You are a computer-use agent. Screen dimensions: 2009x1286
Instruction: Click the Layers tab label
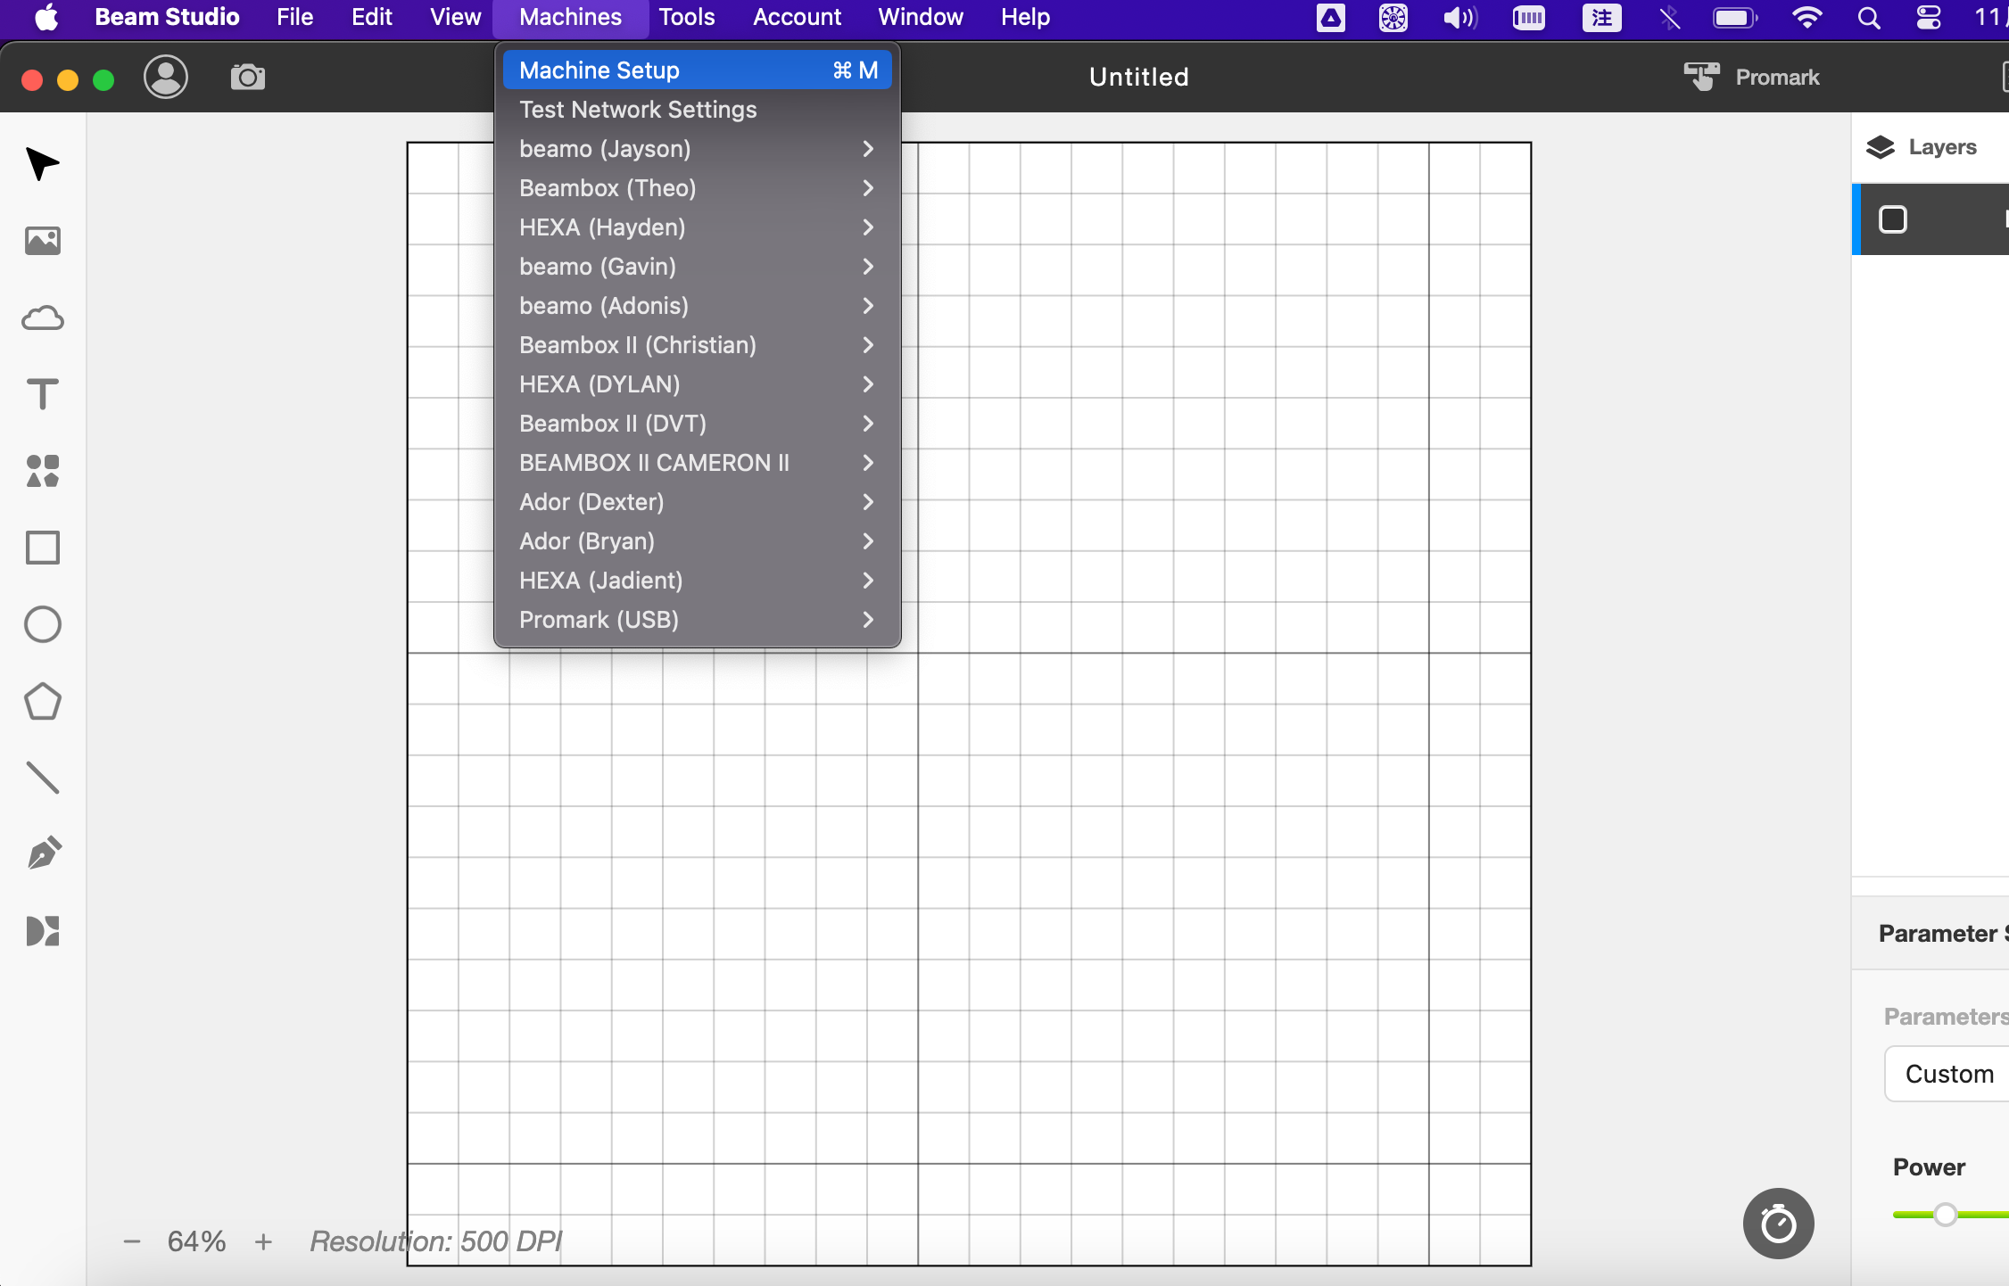tap(1942, 147)
